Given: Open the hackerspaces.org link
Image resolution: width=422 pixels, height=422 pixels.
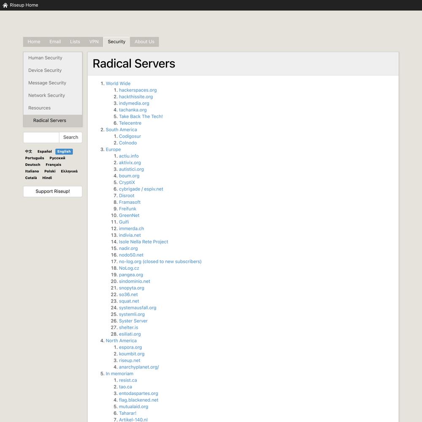Looking at the screenshot, I should click(138, 90).
